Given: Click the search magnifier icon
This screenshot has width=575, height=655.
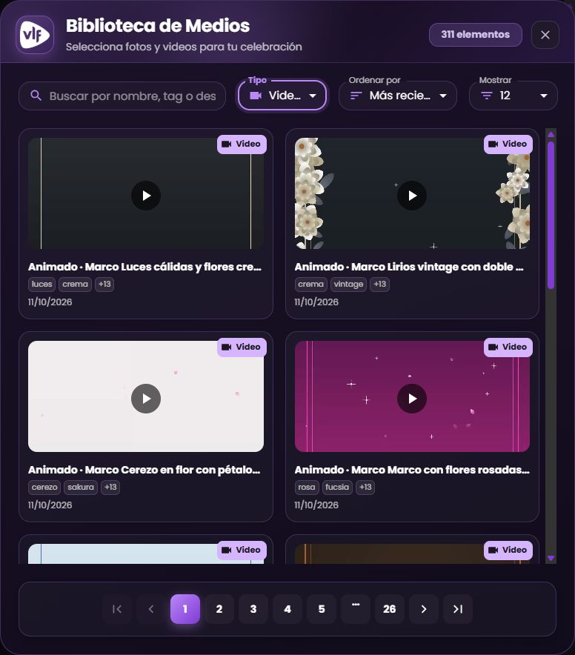Looking at the screenshot, I should click(36, 96).
